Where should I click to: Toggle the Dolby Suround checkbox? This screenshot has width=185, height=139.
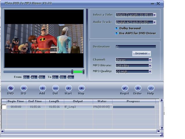pos(116,28)
